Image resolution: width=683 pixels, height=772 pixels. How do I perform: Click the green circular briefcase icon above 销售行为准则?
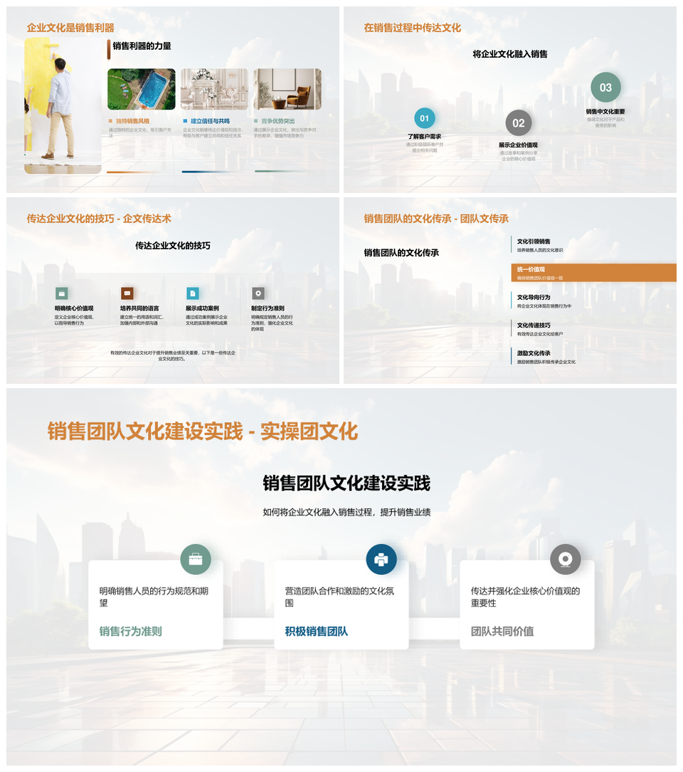pos(196,559)
